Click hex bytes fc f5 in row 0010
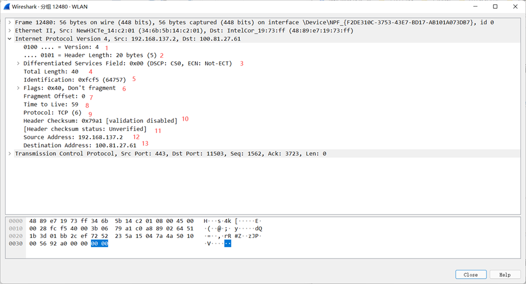 [58, 229]
